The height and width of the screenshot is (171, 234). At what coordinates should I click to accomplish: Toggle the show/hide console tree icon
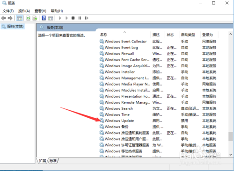[20, 18]
